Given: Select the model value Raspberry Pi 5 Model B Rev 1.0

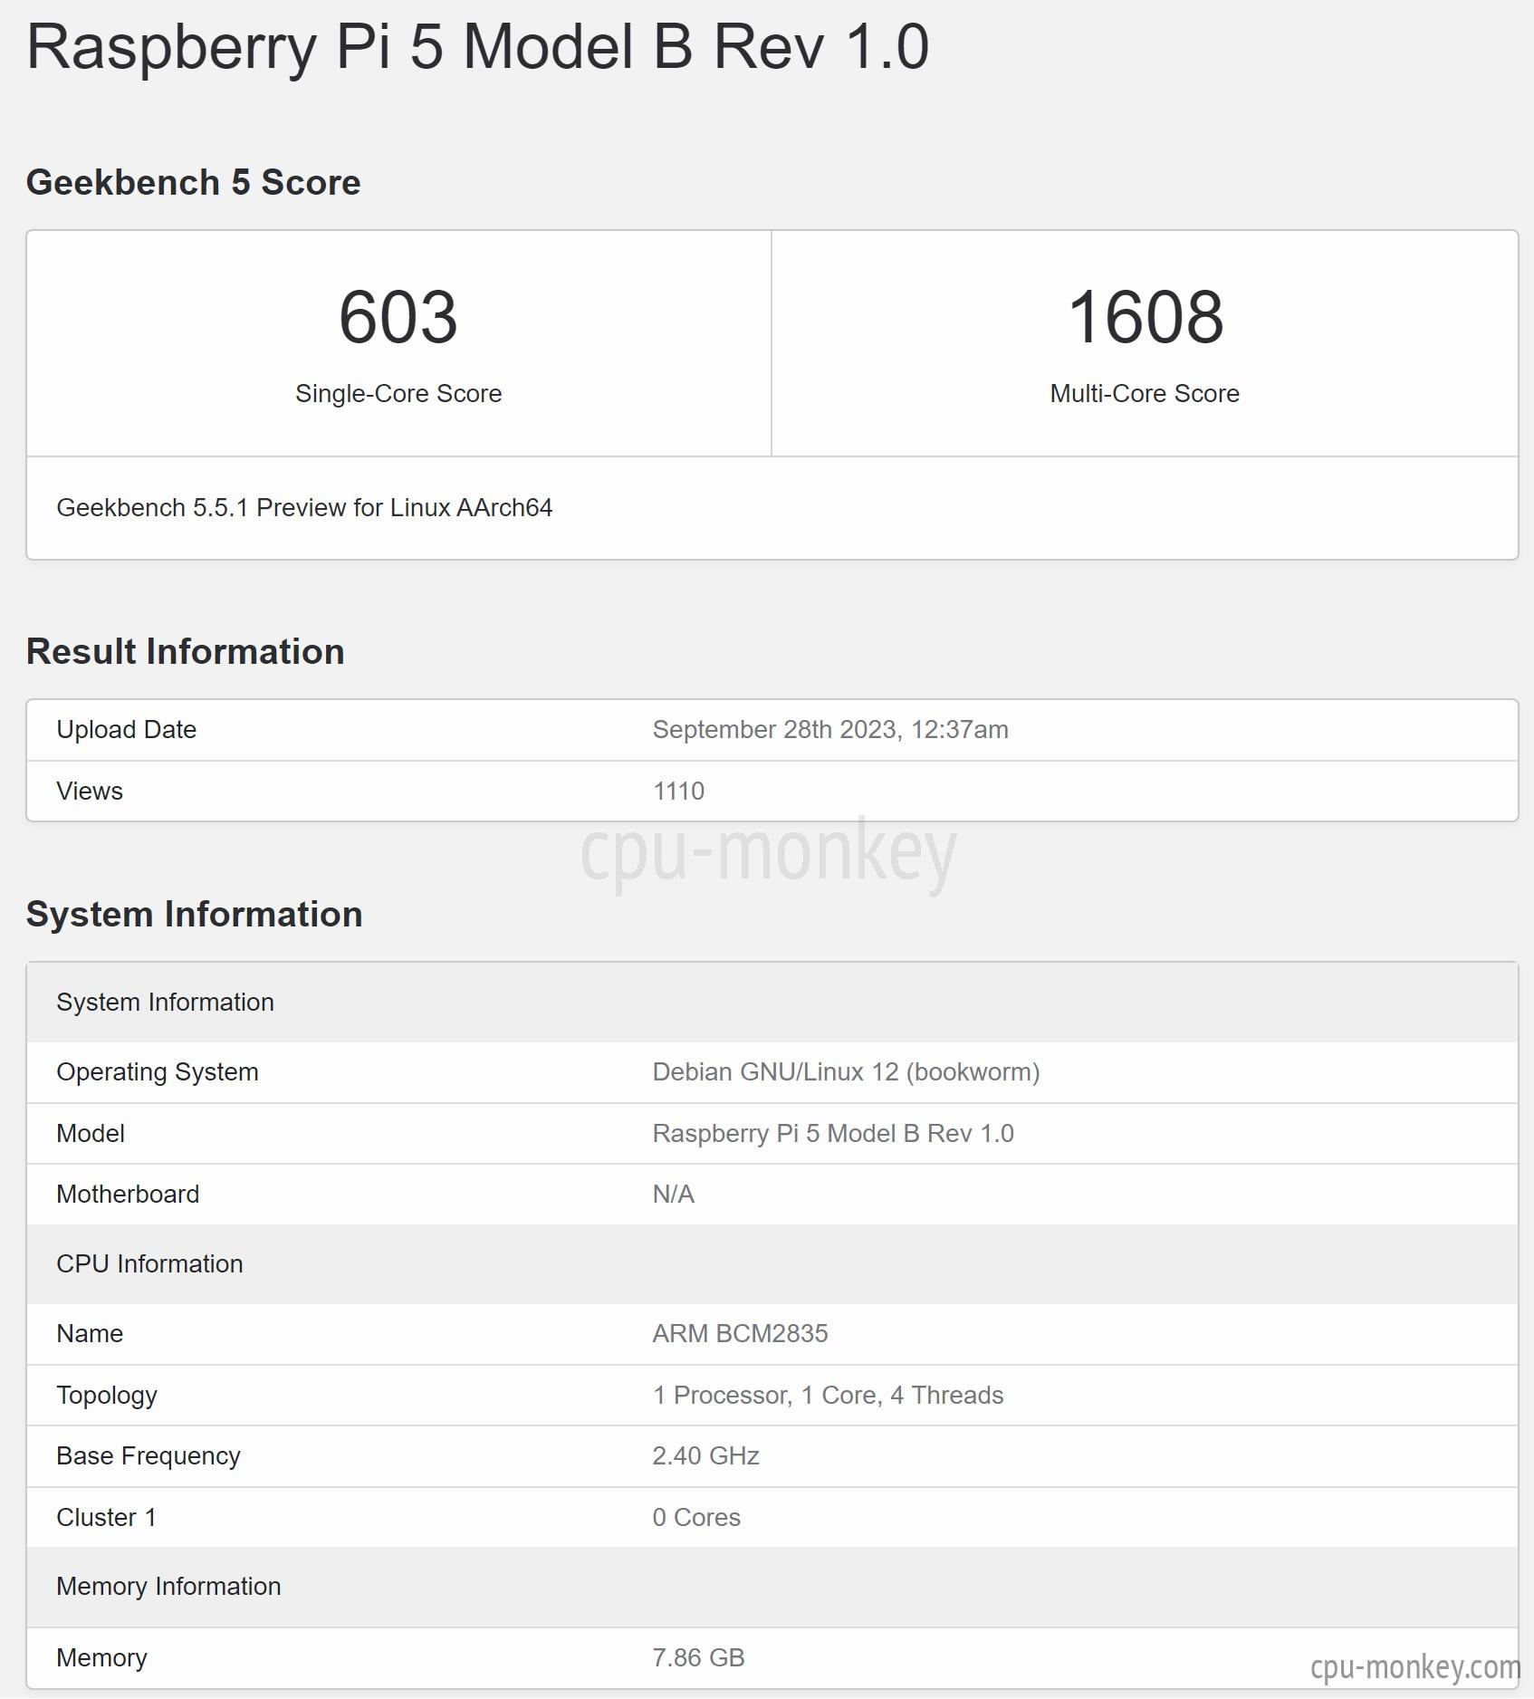Looking at the screenshot, I should 833,1134.
